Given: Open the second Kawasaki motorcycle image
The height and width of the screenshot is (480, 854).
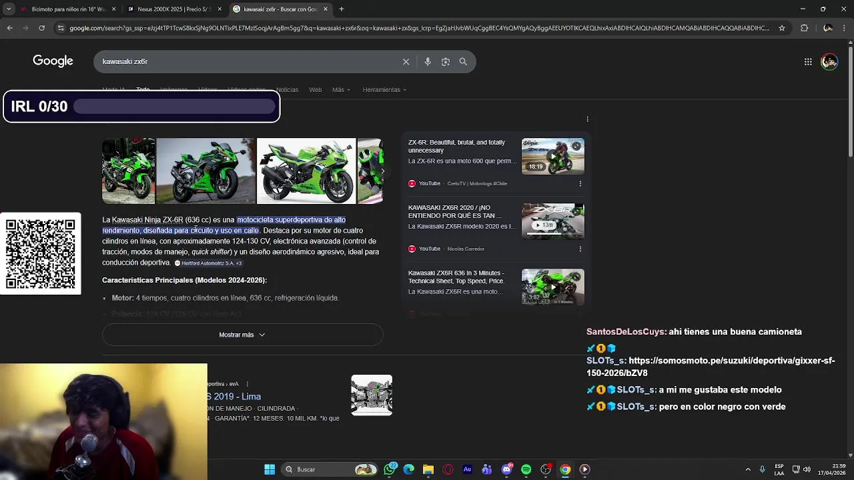Looking at the screenshot, I should (205, 171).
